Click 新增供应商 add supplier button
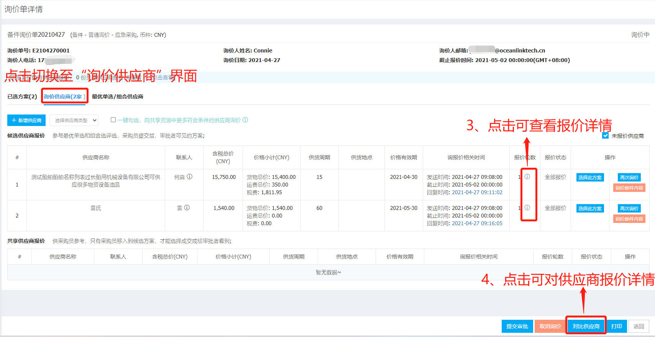This screenshot has width=655, height=337. (x=26, y=120)
